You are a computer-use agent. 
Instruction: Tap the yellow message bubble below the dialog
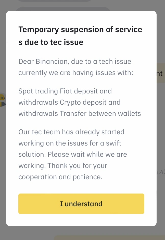click(109, 238)
